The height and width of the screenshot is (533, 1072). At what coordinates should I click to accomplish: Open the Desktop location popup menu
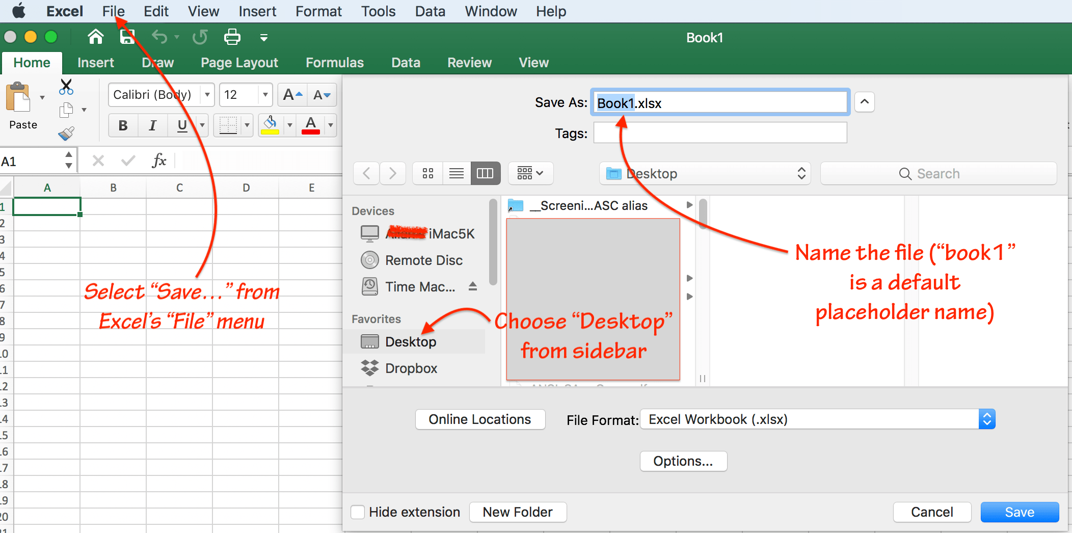pyautogui.click(x=705, y=174)
